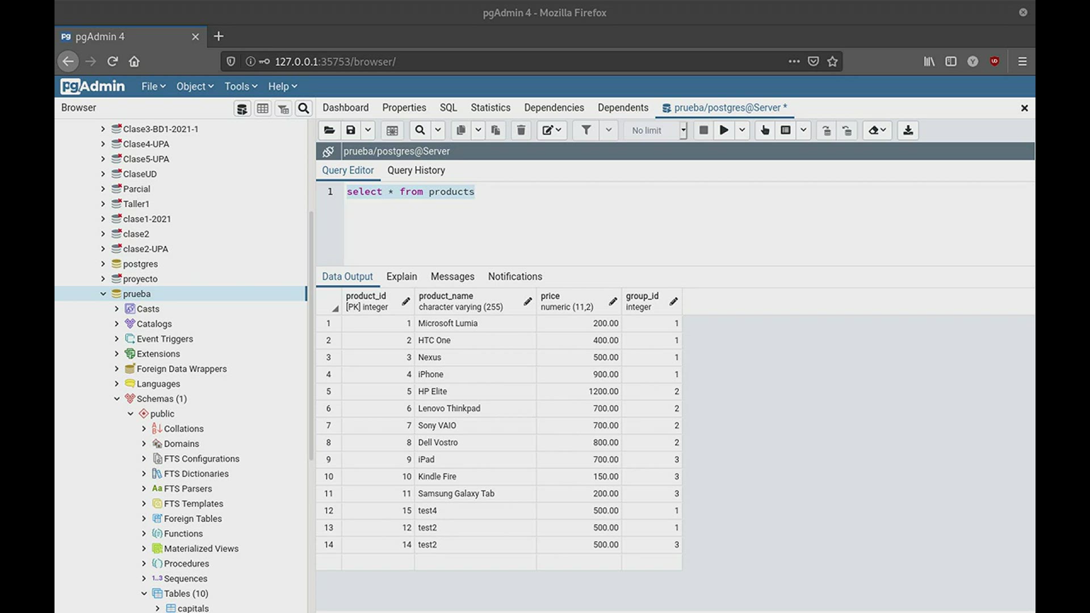
Task: Collapse the prueba database node
Action: 103,294
